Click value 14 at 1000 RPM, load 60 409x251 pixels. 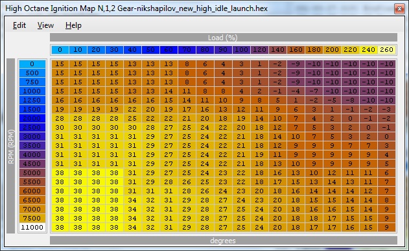[x=169, y=91]
